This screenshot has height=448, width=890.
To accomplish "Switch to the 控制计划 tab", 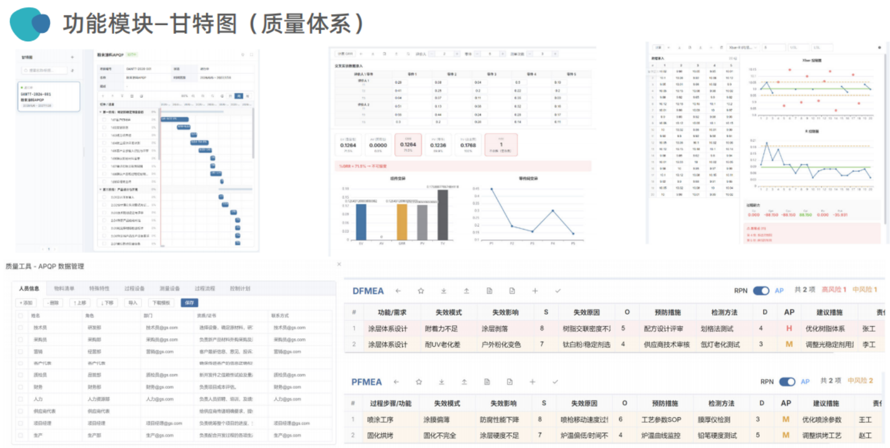I will click(x=240, y=289).
